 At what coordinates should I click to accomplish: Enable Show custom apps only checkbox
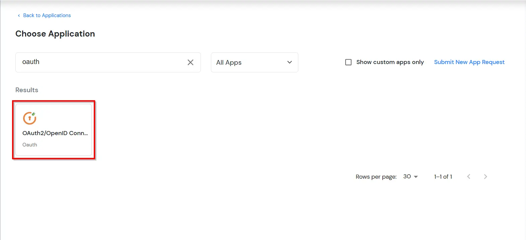pyautogui.click(x=348, y=62)
